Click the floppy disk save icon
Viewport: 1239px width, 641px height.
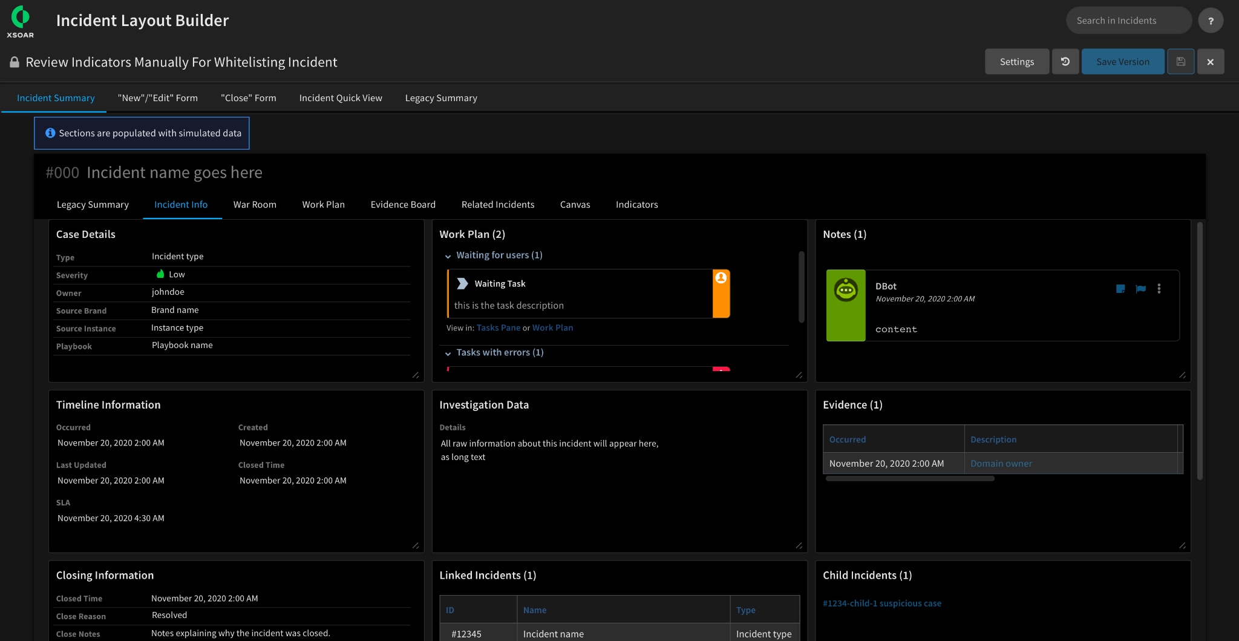tap(1180, 62)
